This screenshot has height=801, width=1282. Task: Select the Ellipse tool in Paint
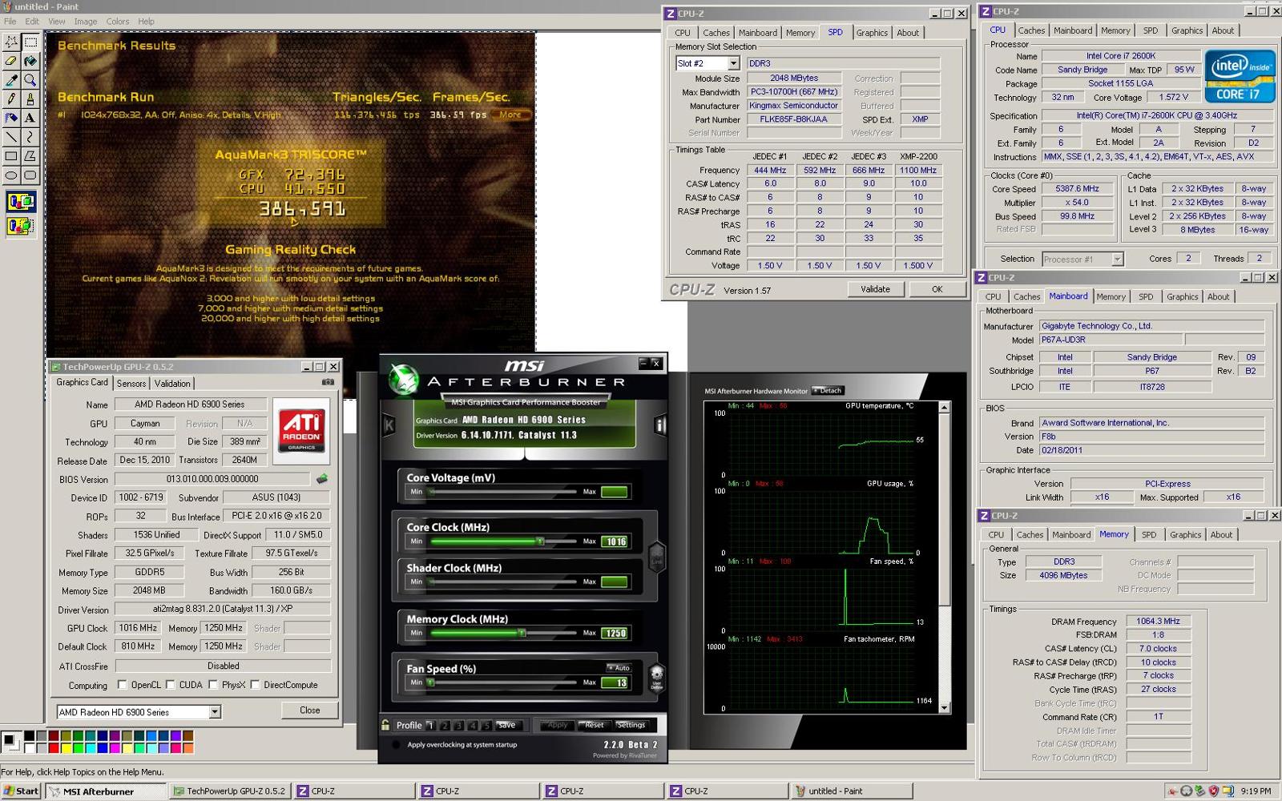11,175
